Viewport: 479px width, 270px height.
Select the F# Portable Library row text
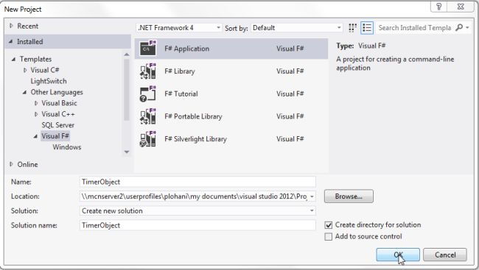tap(193, 116)
